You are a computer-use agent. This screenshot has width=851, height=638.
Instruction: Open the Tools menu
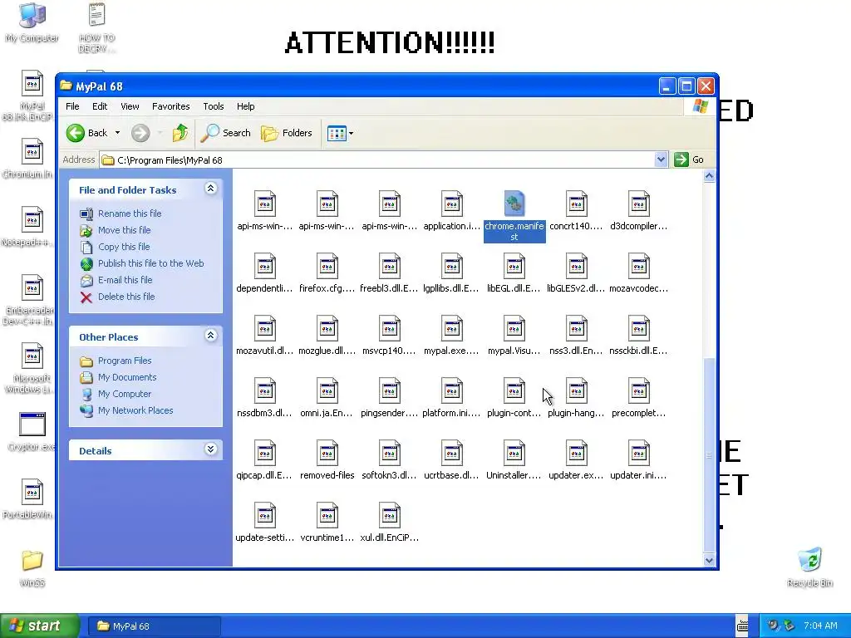coord(214,106)
